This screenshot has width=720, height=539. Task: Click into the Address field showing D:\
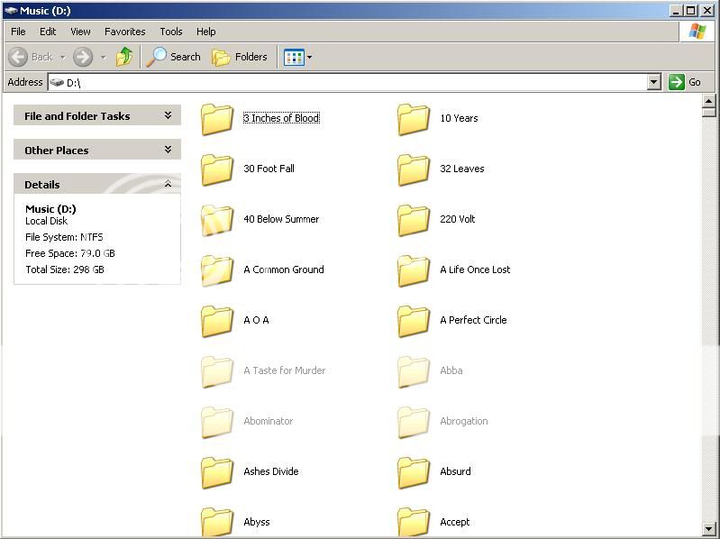click(x=348, y=83)
